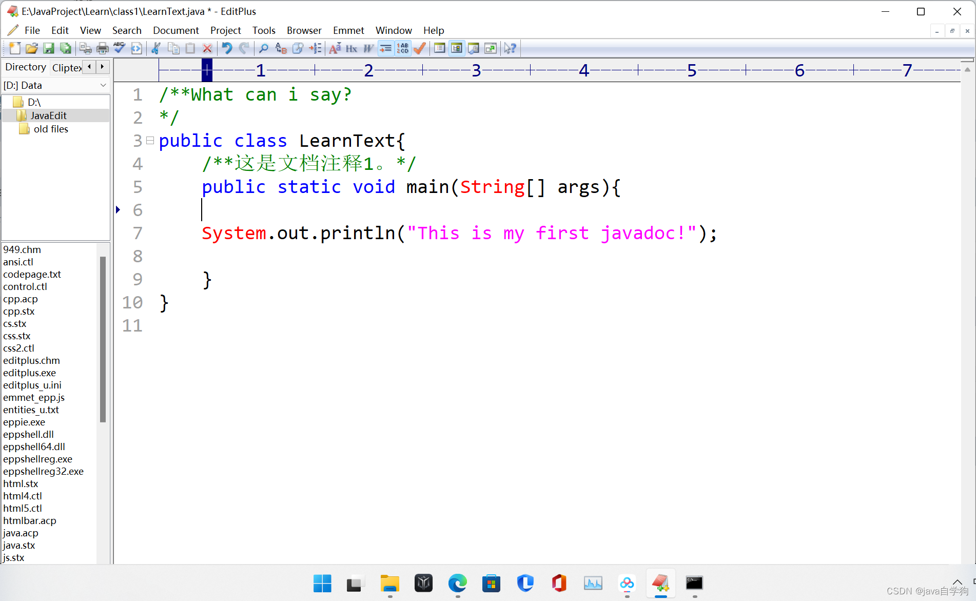This screenshot has height=601, width=976.
Task: Open Print Preview from toolbar
Action: (86, 48)
